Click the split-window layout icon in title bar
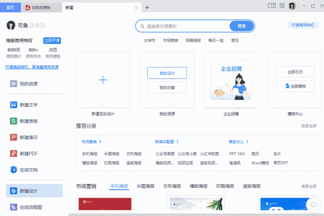The height and width of the screenshot is (216, 324). click(x=272, y=6)
